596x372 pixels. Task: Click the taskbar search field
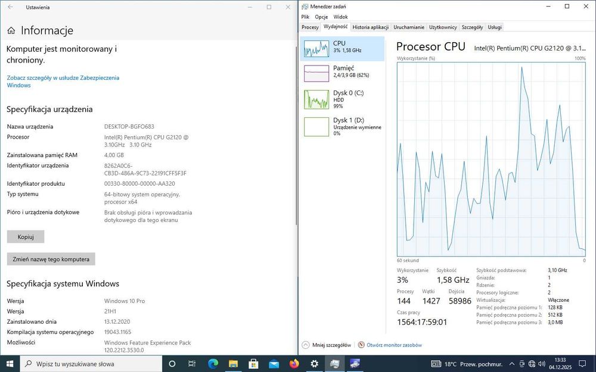91,364
